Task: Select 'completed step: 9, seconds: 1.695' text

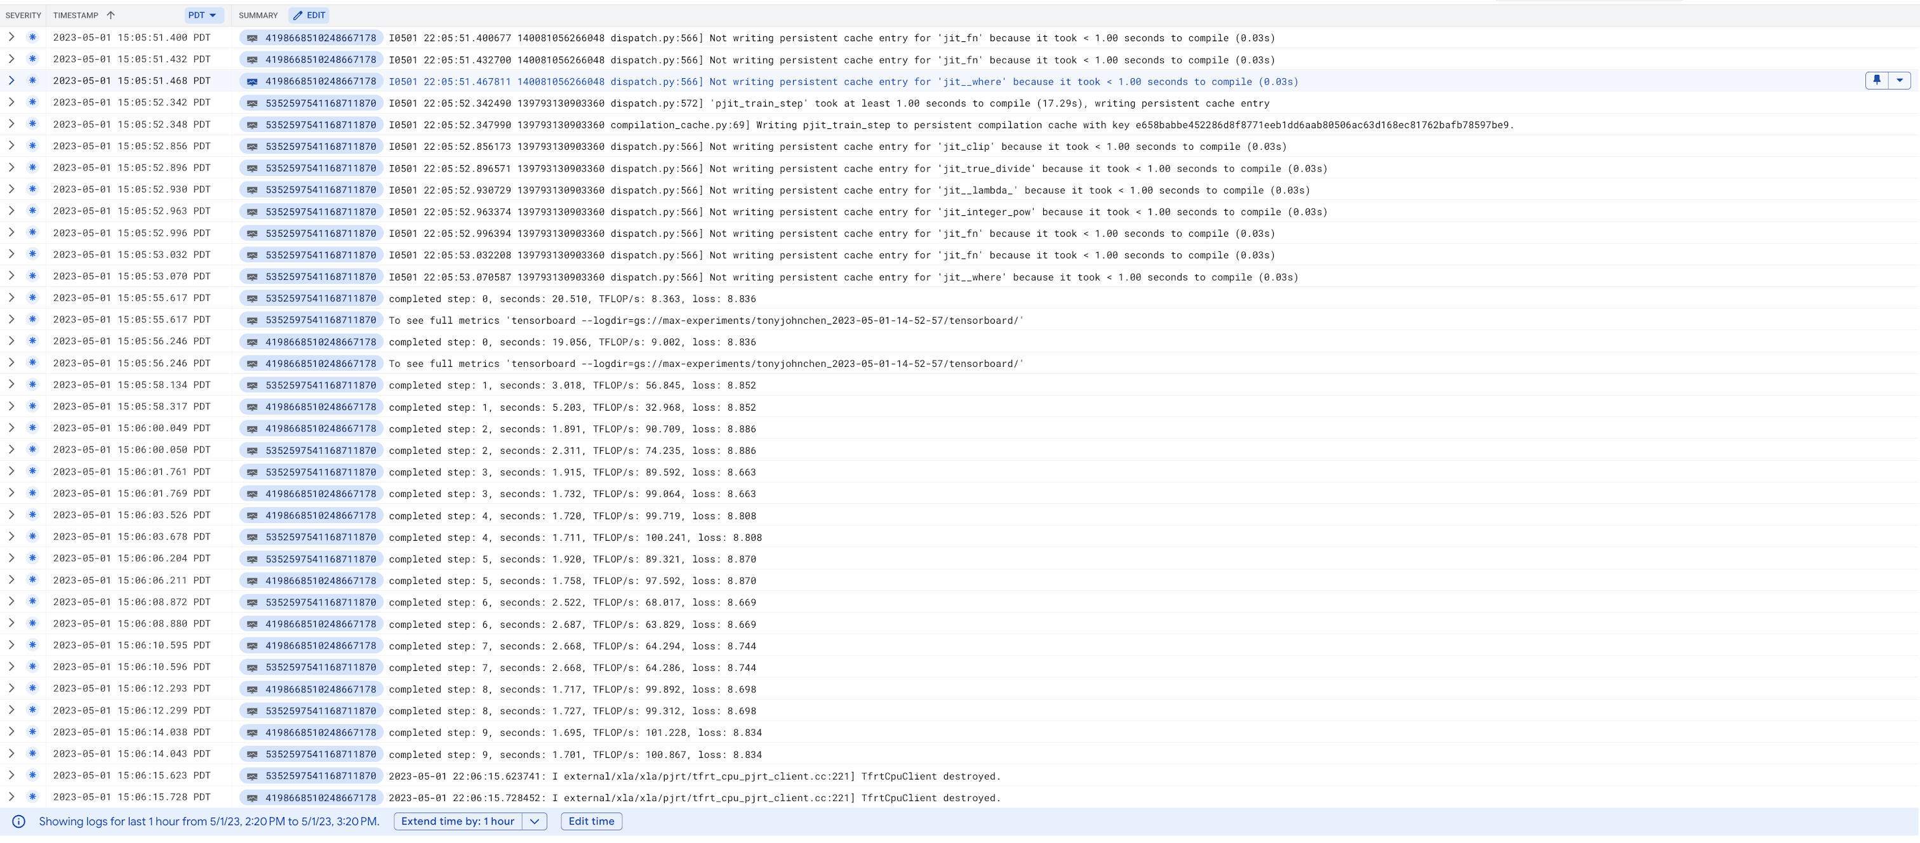Action: [485, 733]
